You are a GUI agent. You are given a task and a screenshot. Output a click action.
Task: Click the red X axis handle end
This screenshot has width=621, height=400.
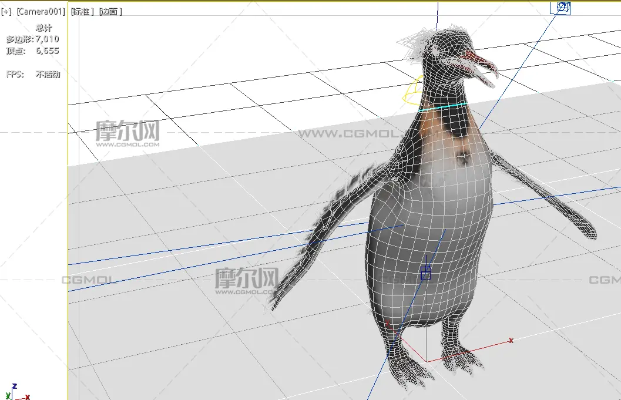[511, 340]
